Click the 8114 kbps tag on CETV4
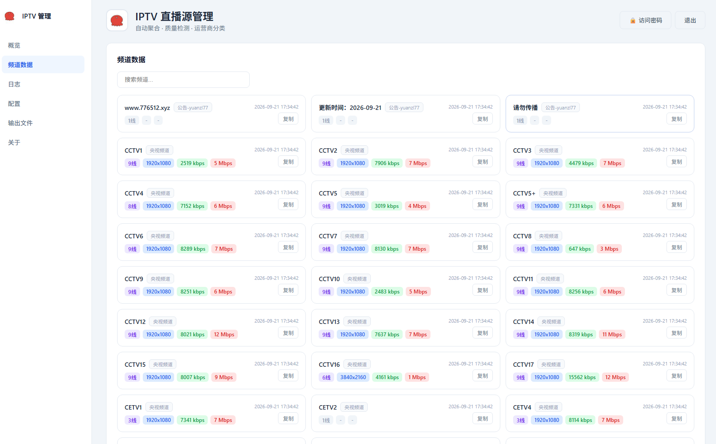Image resolution: width=716 pixels, height=444 pixels. 580,420
